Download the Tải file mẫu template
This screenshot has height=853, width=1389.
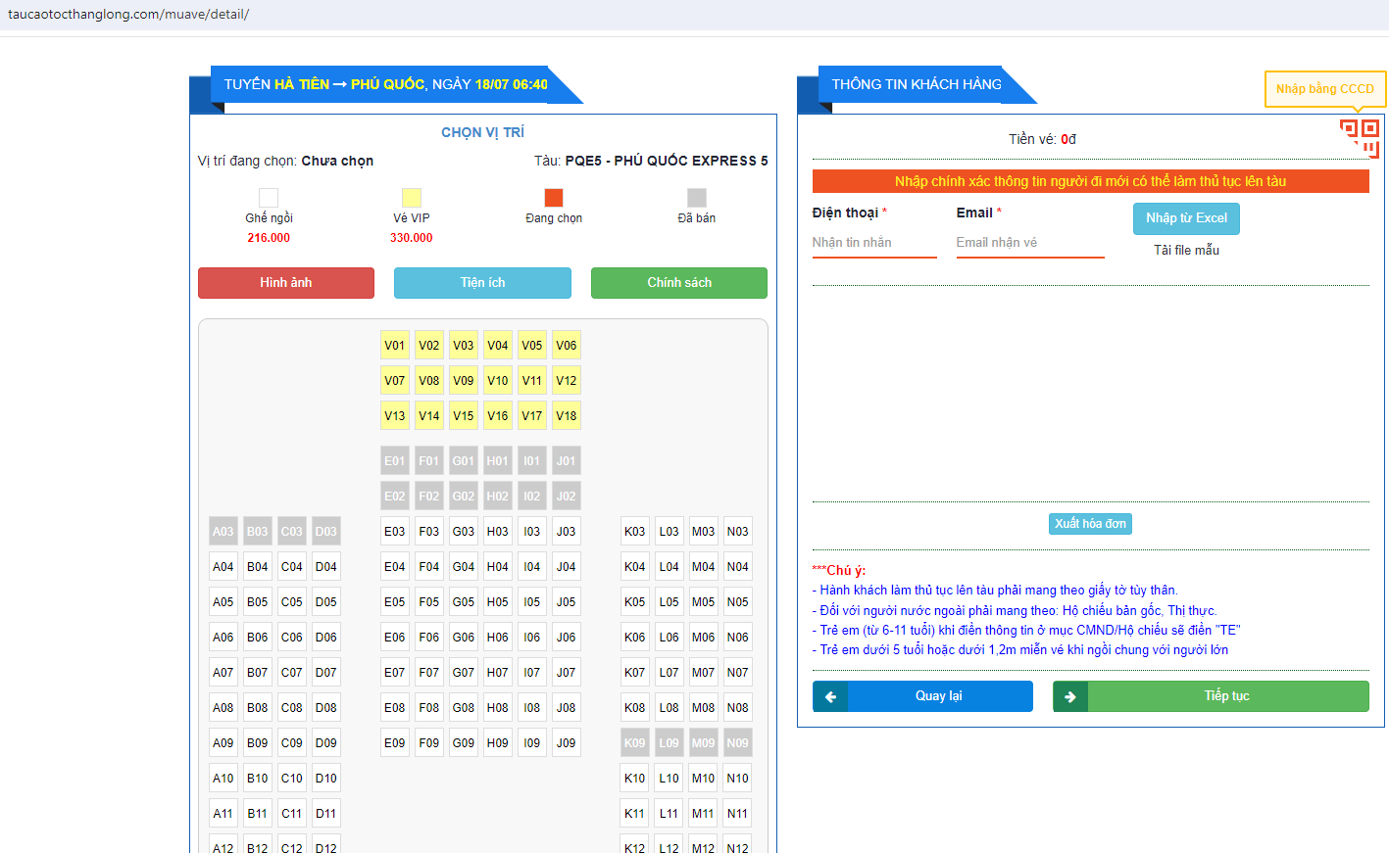[1186, 251]
